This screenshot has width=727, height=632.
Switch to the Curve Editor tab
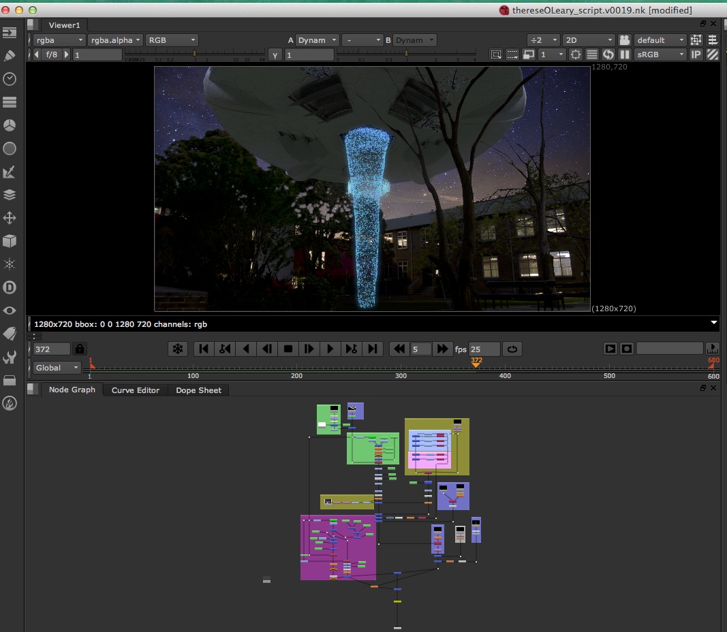(x=135, y=390)
